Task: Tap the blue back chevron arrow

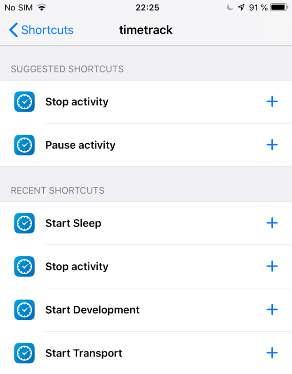Action: (13, 30)
